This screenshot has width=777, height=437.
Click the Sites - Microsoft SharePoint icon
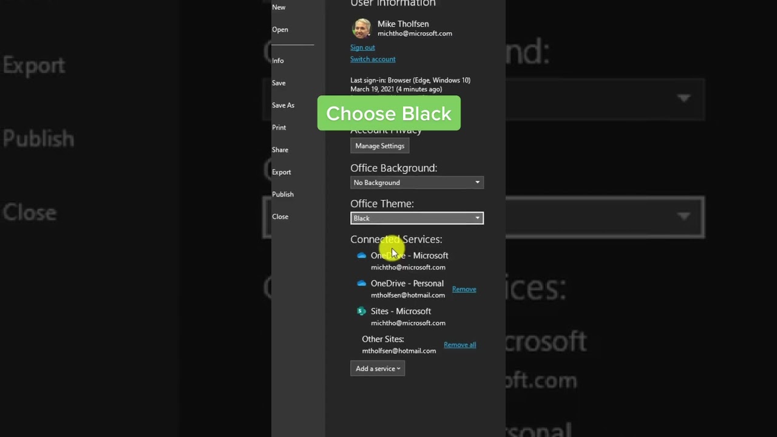click(361, 311)
